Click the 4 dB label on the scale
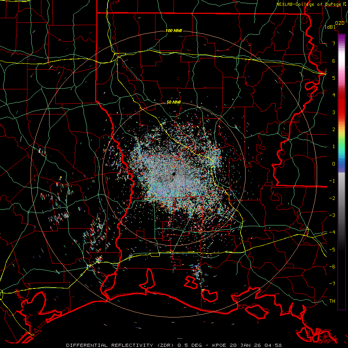This screenshot has height=348, width=348. pos(334,95)
